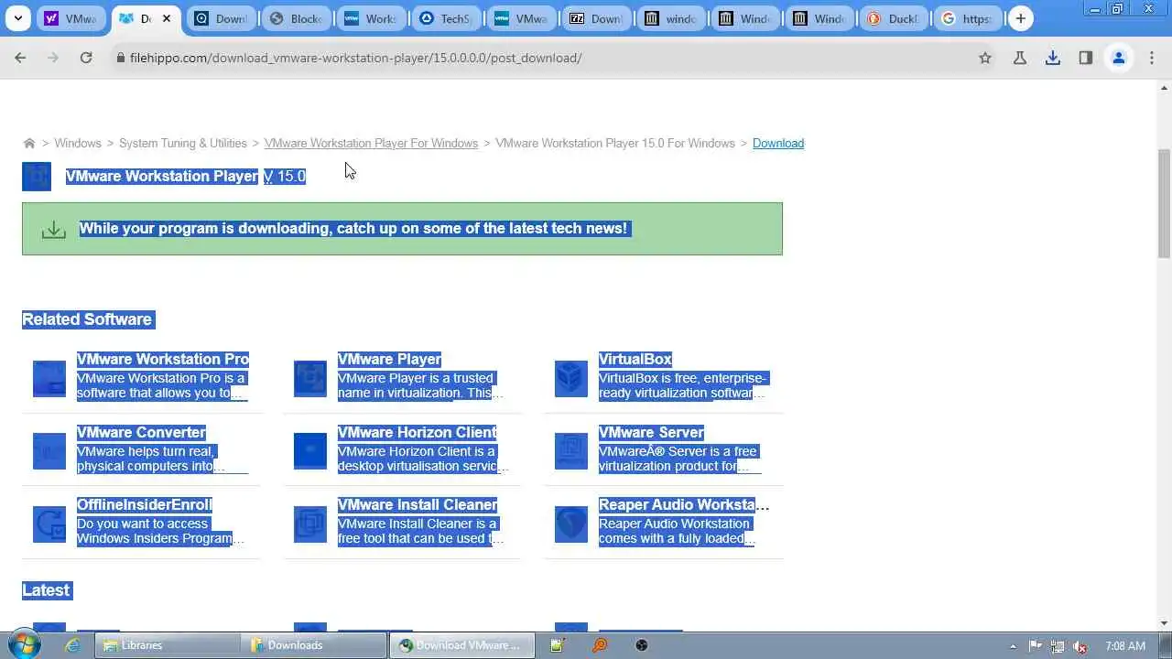Open the VMware Server title link
This screenshot has height=659, width=1172.
651,432
